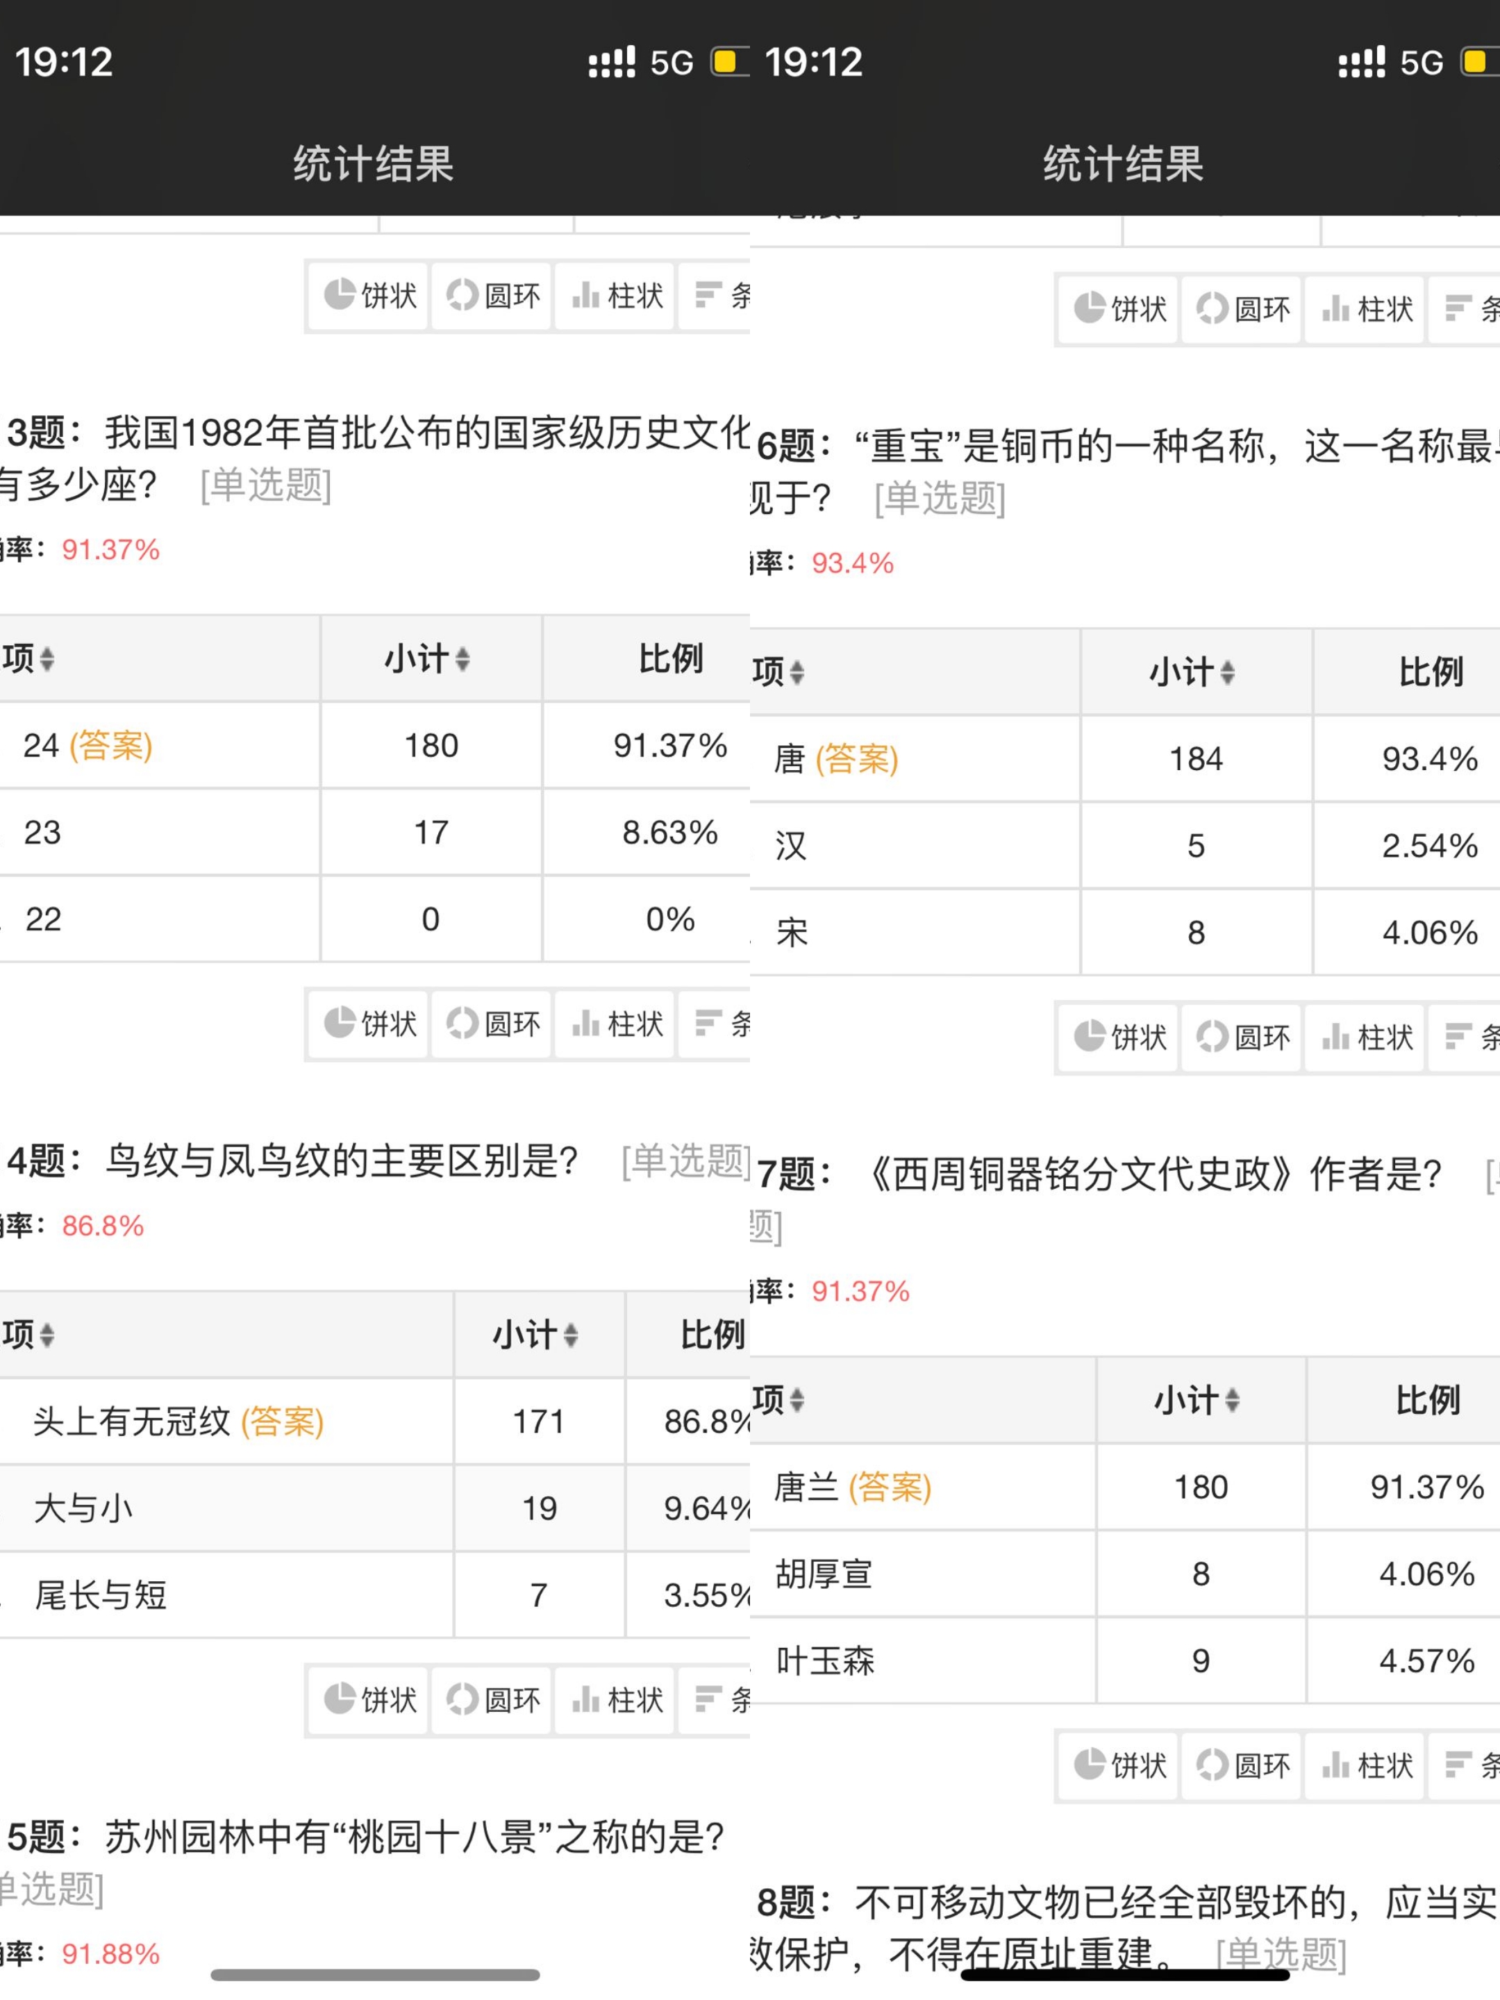Select pie chart view under question 3 table
Viewport: 1500px width, 2000px height.
369,1024
